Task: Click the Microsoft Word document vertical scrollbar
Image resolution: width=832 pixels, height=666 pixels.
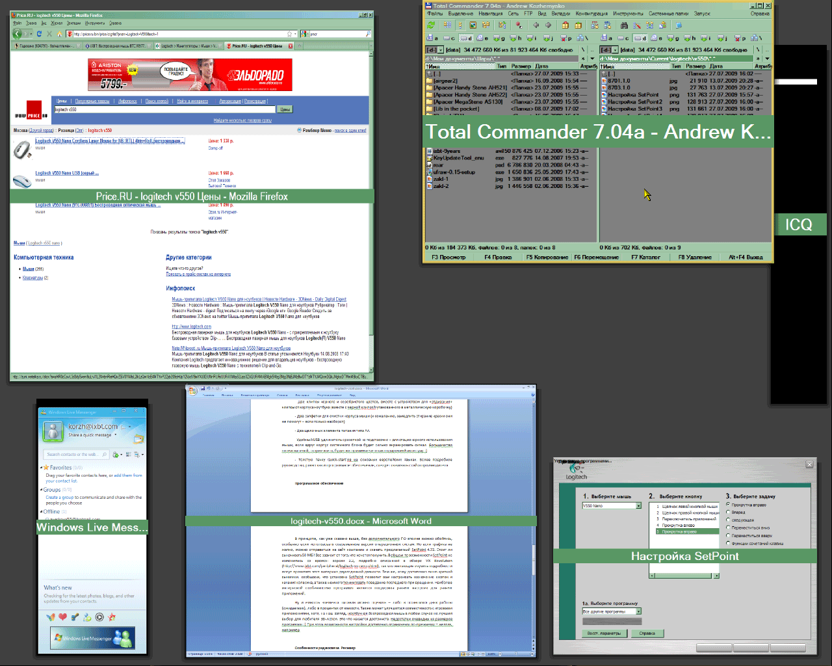Action: coord(534,520)
